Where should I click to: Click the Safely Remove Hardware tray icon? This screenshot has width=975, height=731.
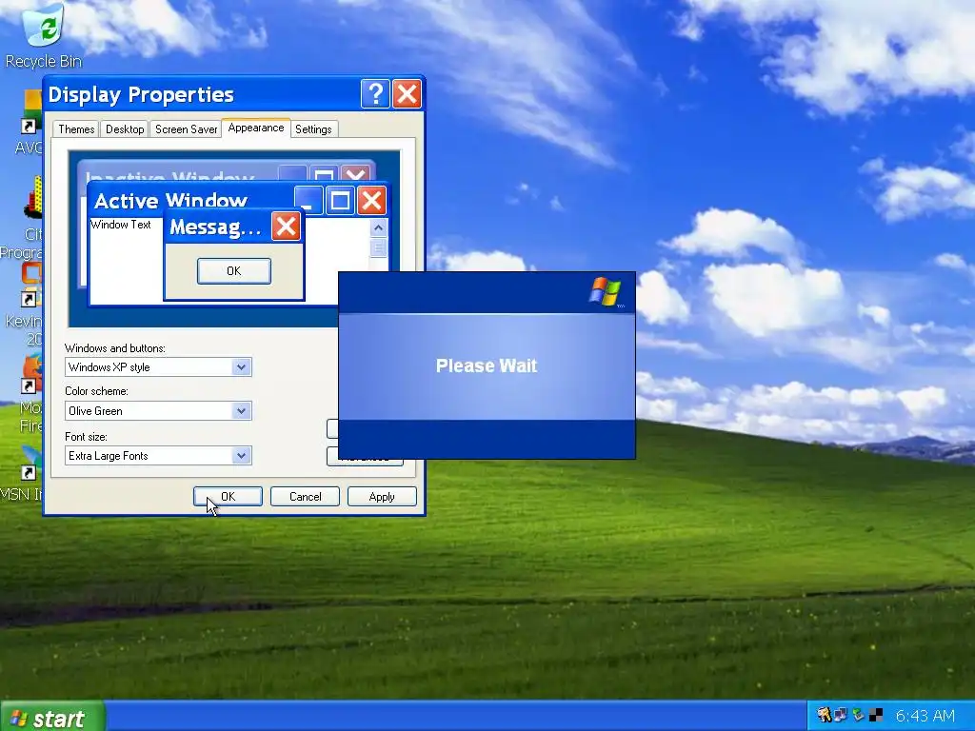(858, 715)
